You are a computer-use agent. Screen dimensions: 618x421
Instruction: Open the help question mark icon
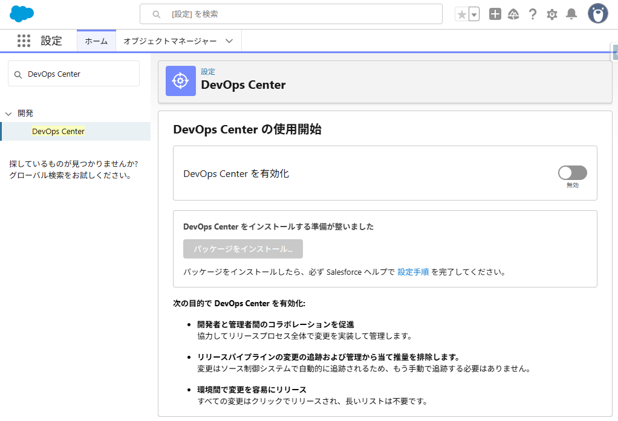(533, 14)
